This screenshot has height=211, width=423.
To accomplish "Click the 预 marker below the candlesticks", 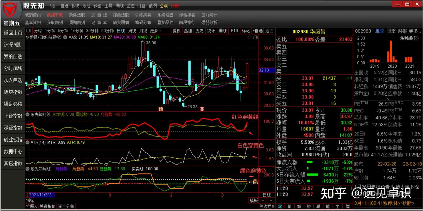I will point(160,109).
